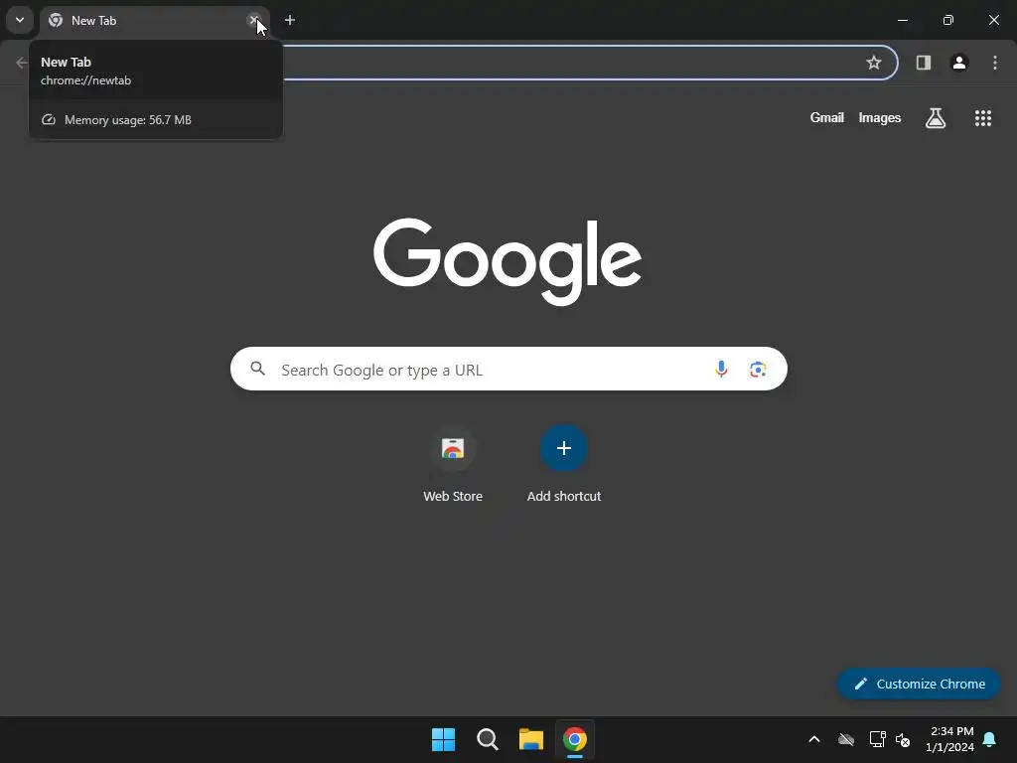The image size is (1017, 763).
Task: Open Search Labs flask icon
Action: pyautogui.click(x=936, y=118)
